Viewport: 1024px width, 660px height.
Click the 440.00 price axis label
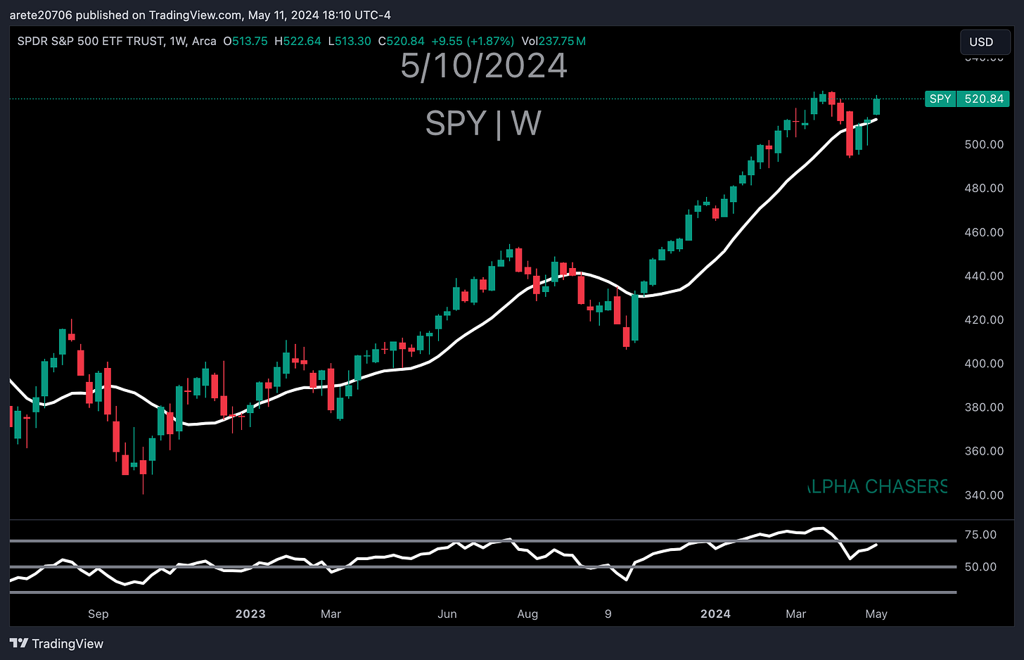click(984, 276)
